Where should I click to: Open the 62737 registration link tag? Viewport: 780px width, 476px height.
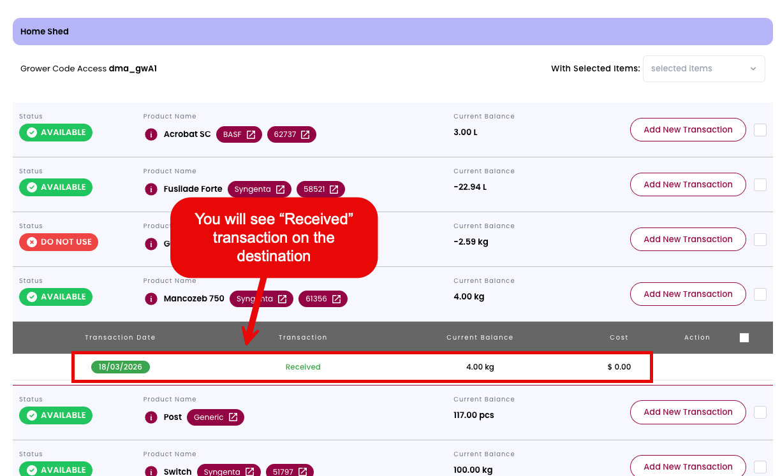point(291,134)
